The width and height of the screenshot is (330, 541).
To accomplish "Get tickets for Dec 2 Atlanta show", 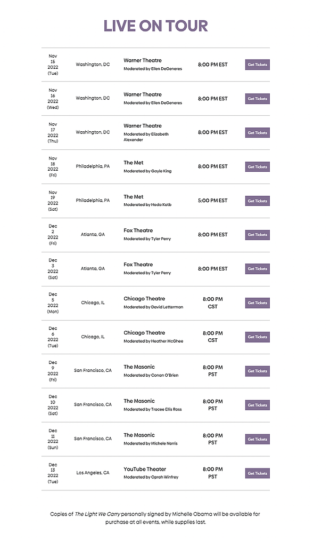I will click(257, 235).
